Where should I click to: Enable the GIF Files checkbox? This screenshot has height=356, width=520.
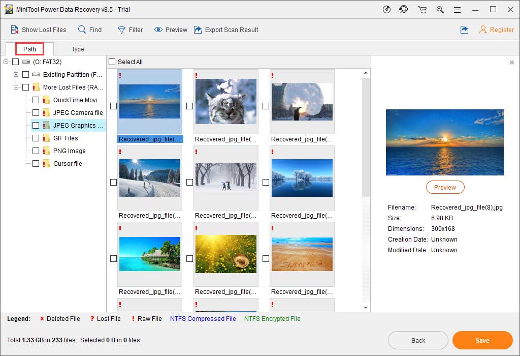pos(36,138)
